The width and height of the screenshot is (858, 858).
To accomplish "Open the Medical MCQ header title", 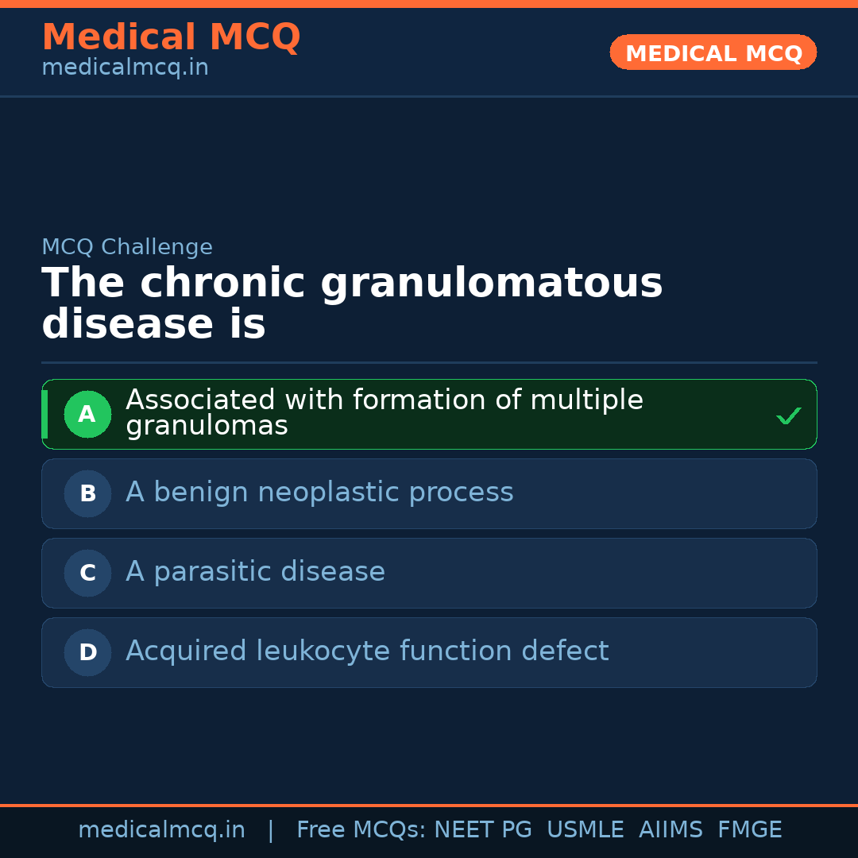I will coord(171,37).
